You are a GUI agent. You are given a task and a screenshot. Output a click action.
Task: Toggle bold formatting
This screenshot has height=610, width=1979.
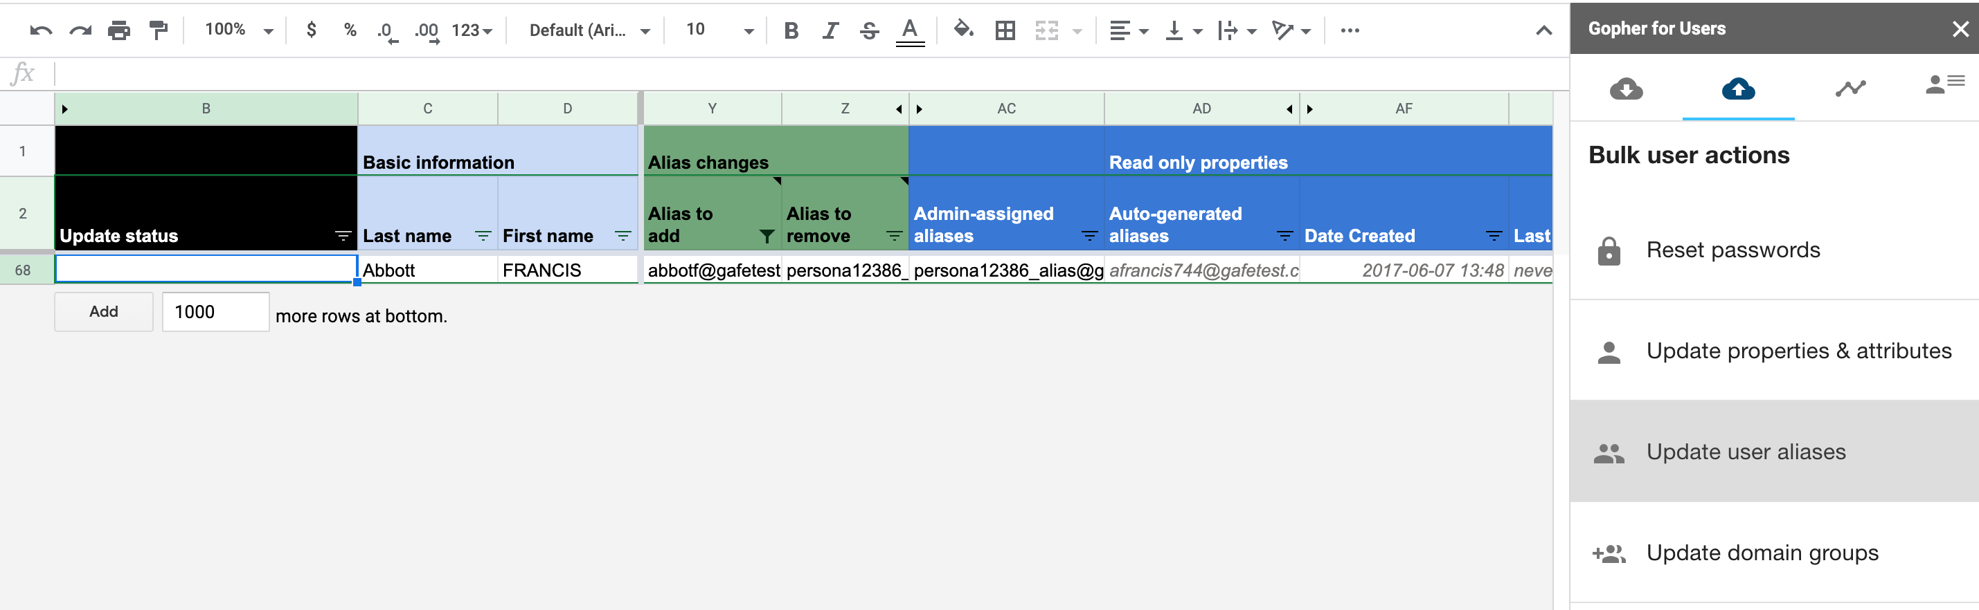pyautogui.click(x=791, y=30)
